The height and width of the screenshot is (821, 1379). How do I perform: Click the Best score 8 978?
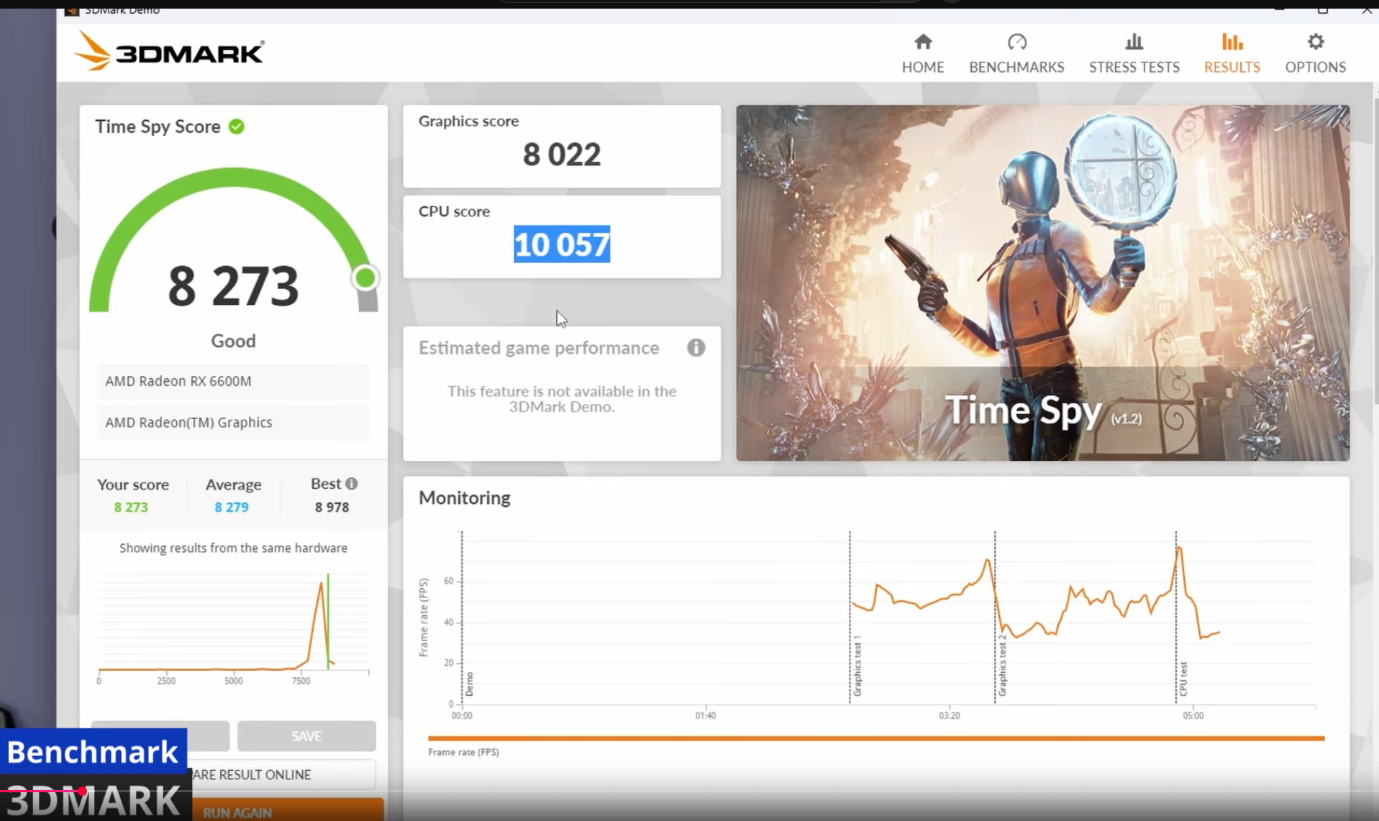click(332, 508)
